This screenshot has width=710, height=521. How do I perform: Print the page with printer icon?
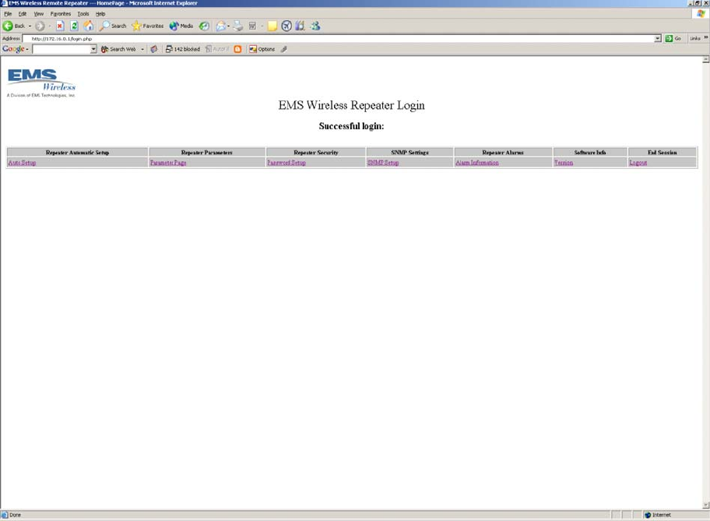click(238, 26)
